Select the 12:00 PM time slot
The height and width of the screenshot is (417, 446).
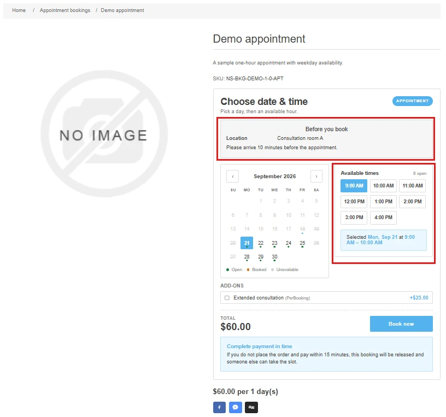(354, 202)
